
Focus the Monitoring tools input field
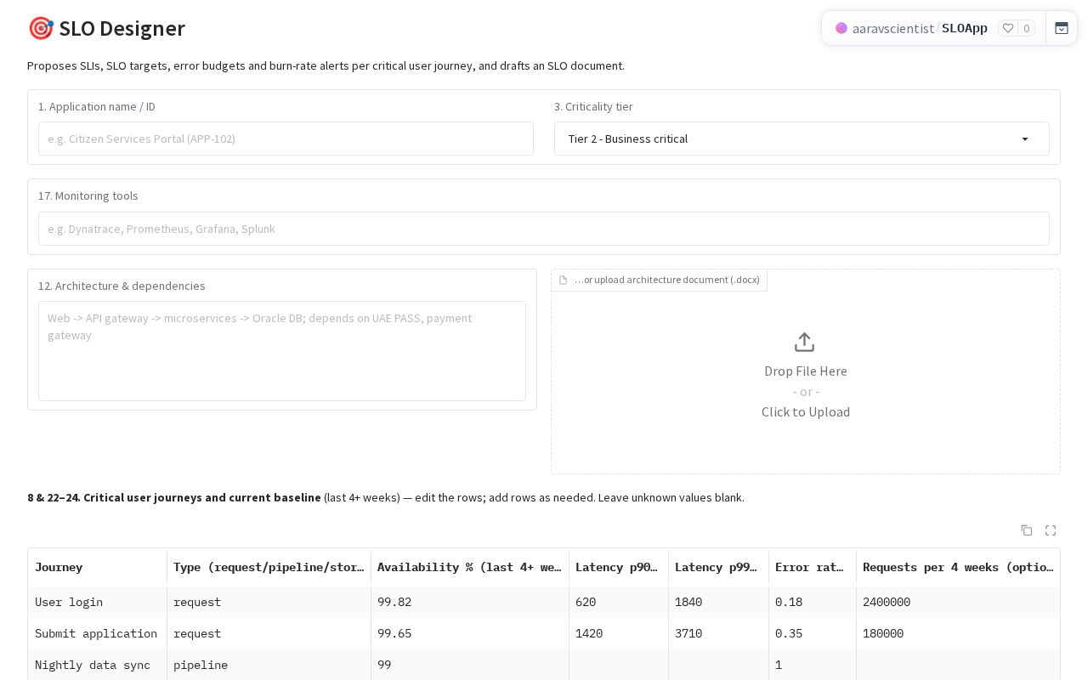tap(544, 229)
